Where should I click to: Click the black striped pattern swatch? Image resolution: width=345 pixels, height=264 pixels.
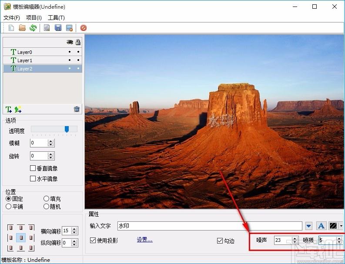tap(333, 226)
